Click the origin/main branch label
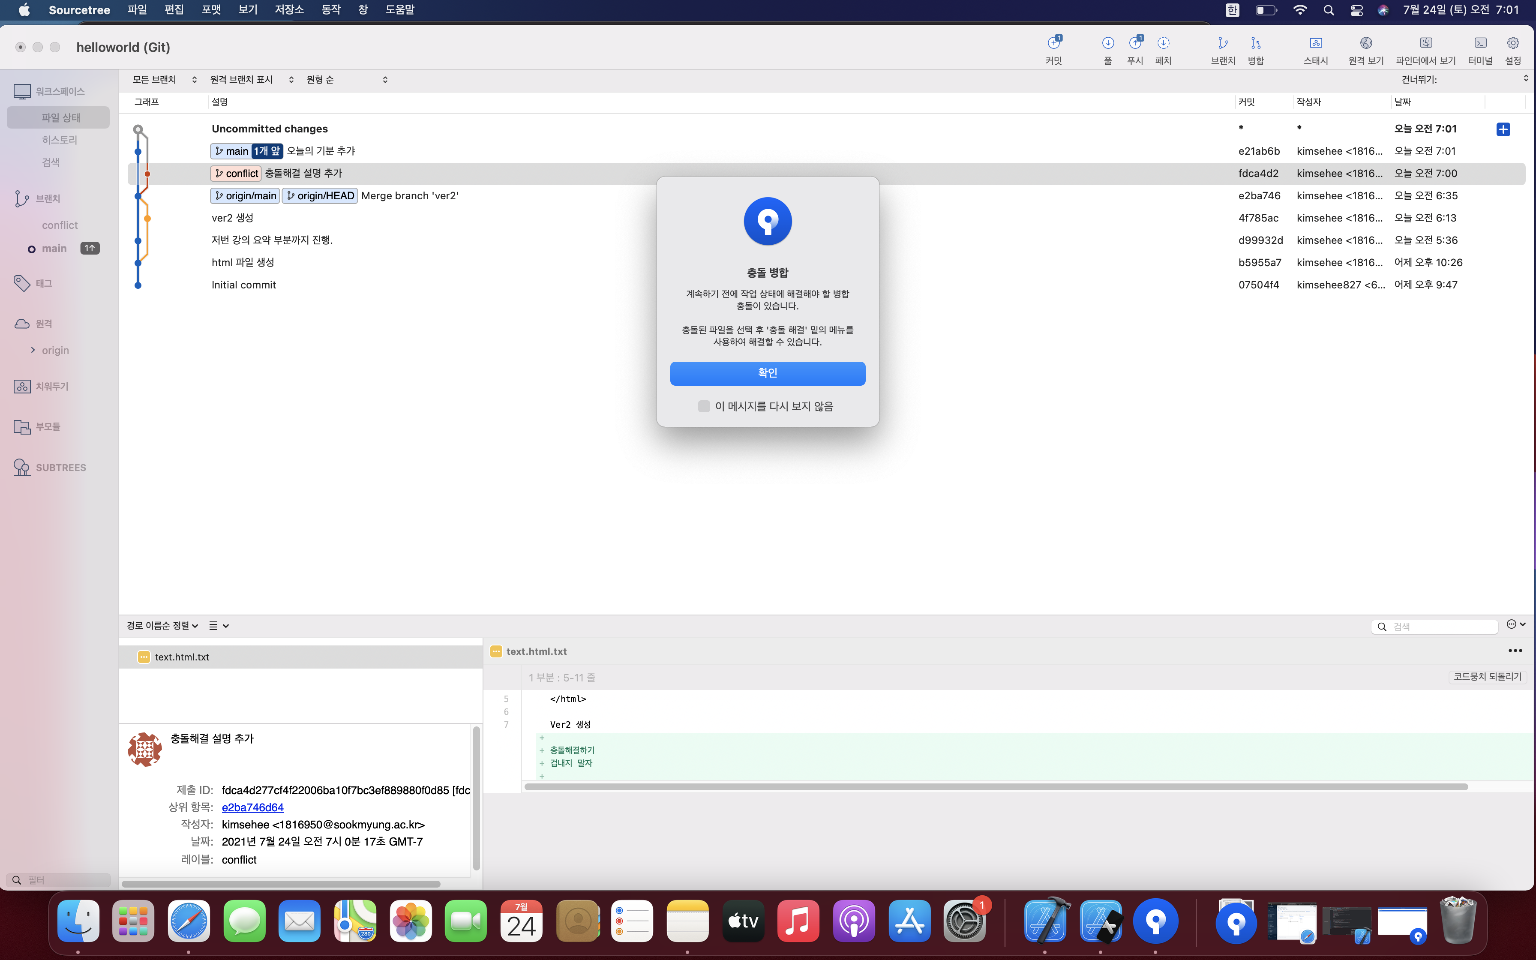Screen dimensions: 1536x960 (245, 195)
